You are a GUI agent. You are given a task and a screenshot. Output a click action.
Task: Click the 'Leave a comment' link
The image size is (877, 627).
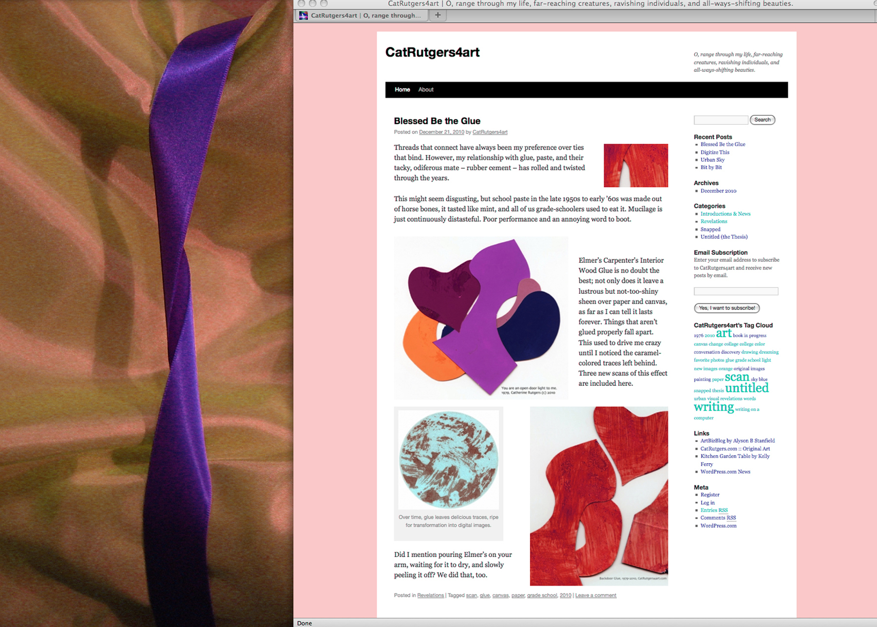[x=595, y=595]
